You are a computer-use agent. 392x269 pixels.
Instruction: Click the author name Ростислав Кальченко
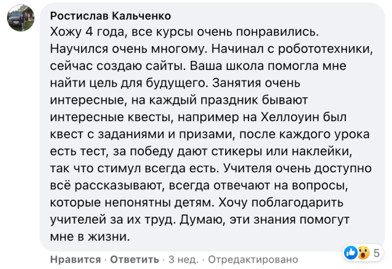point(110,16)
